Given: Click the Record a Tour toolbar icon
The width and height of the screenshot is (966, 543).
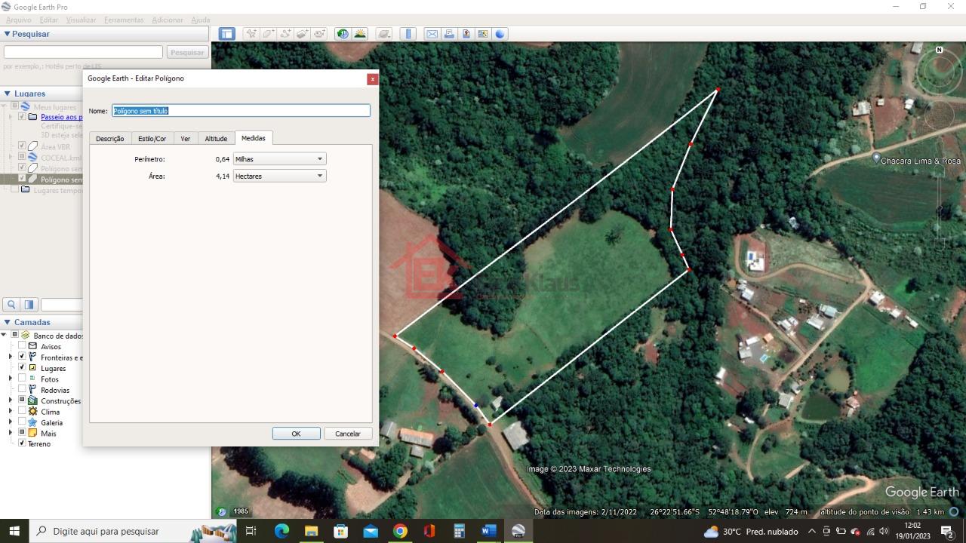Looking at the screenshot, I should (x=320, y=34).
